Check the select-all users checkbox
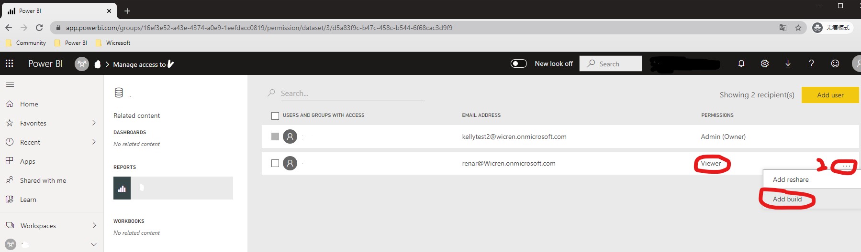The width and height of the screenshot is (861, 252). (275, 115)
